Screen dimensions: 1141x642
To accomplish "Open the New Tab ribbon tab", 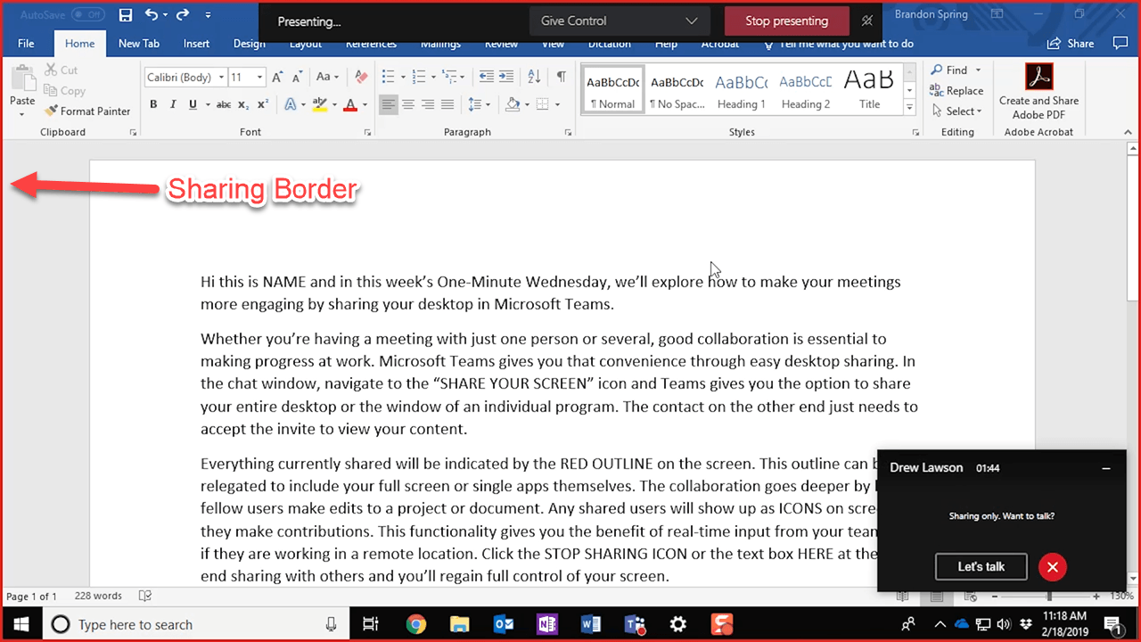I will 139,43.
